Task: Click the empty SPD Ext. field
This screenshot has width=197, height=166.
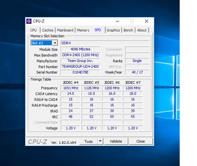Action: (137, 67)
